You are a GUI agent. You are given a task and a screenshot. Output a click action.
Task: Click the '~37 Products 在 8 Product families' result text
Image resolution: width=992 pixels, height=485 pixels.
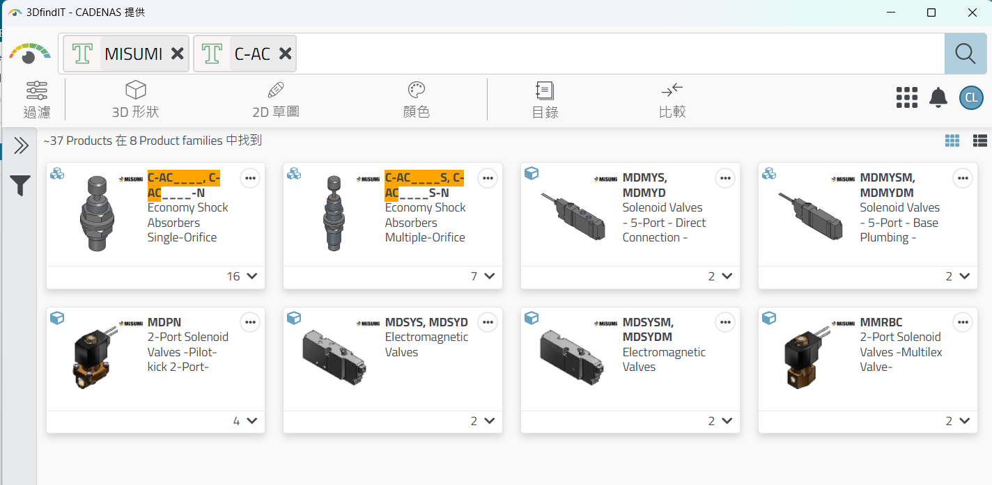[x=152, y=141]
